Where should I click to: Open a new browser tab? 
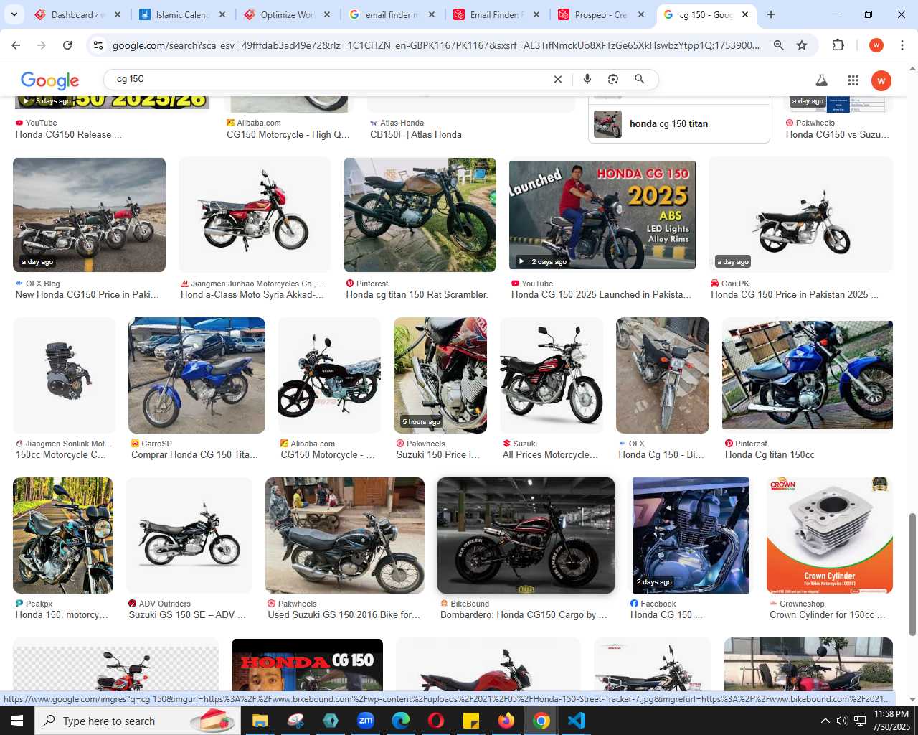point(771,14)
